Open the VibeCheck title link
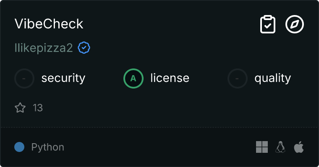This screenshot has width=319, height=167. 49,24
